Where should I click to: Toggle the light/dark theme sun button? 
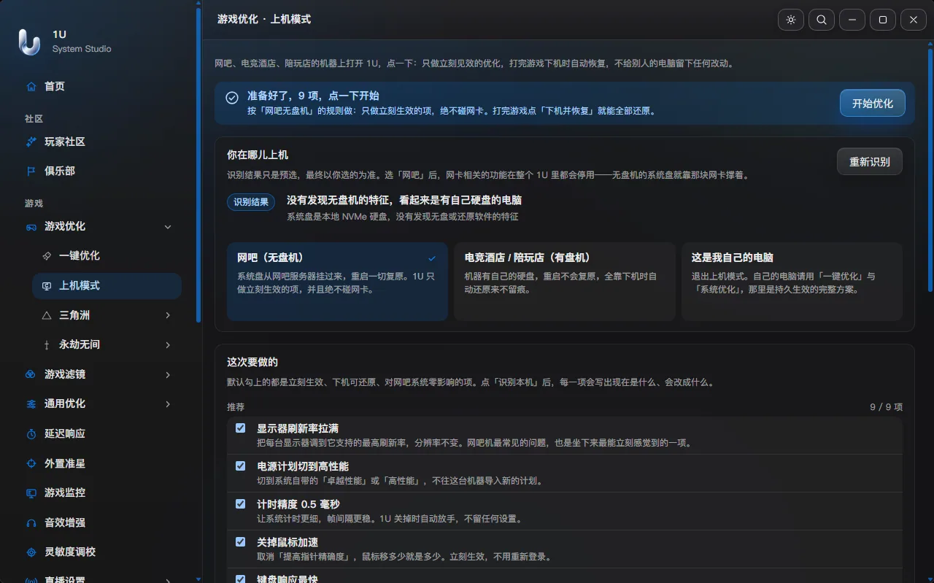pyautogui.click(x=791, y=20)
